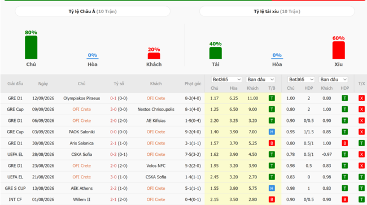367x205 pixels.
Task: Click the Phạt góc column header
Action: pos(193,84)
